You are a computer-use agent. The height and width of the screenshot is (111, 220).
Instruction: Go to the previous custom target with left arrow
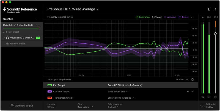tap(188, 92)
